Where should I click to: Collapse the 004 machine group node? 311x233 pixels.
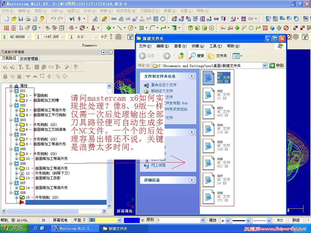[x=11, y=134]
